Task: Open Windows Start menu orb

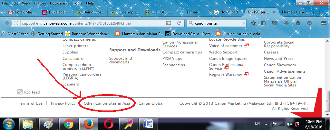Action: [x=9, y=124]
